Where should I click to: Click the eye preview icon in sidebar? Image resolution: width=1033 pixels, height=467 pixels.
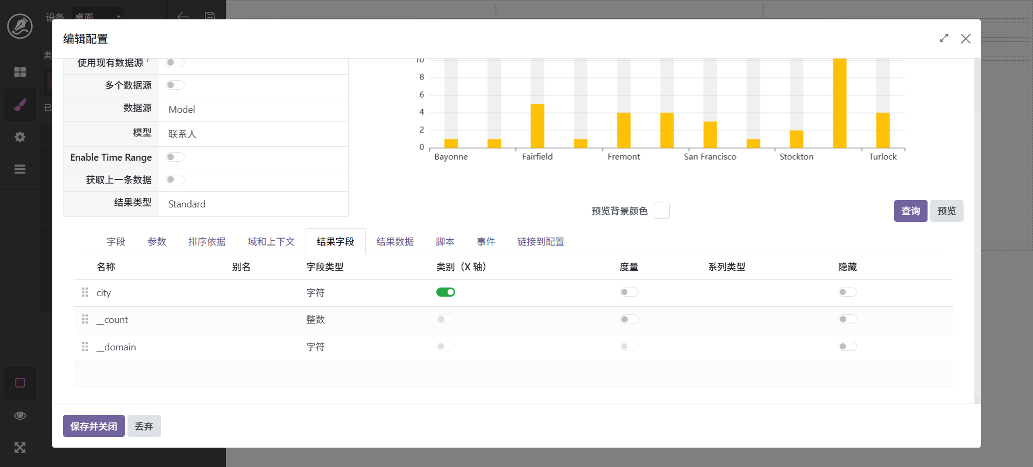tap(20, 415)
